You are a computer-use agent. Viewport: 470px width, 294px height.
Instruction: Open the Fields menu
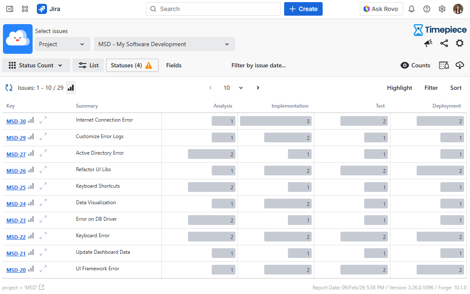[174, 65]
